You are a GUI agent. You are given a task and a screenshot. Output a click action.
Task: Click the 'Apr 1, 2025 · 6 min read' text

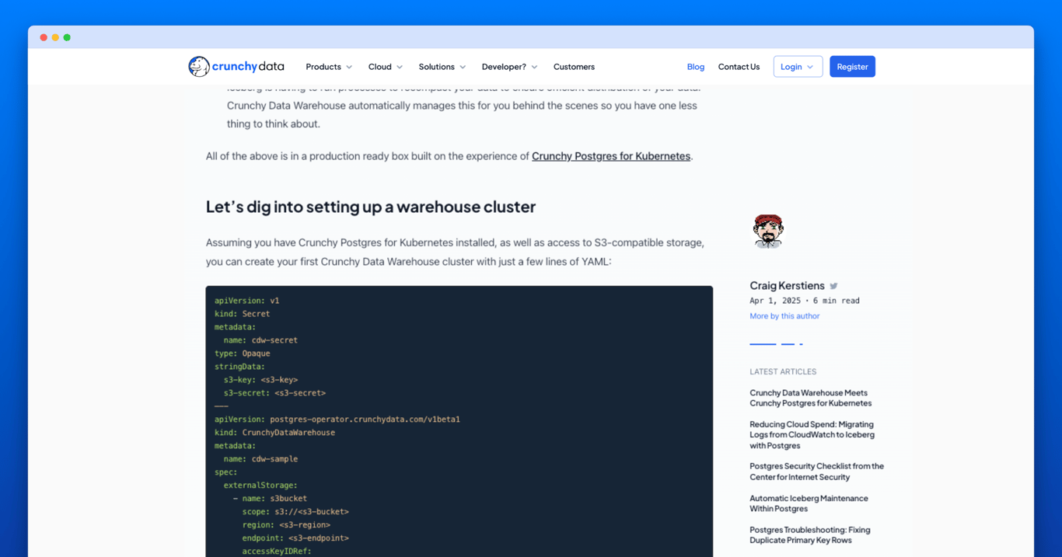pos(805,301)
